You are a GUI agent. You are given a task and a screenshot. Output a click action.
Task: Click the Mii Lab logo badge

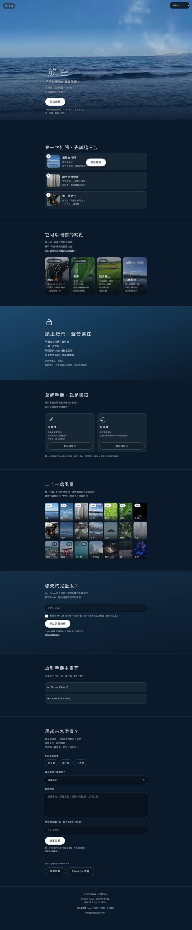pos(9,6)
